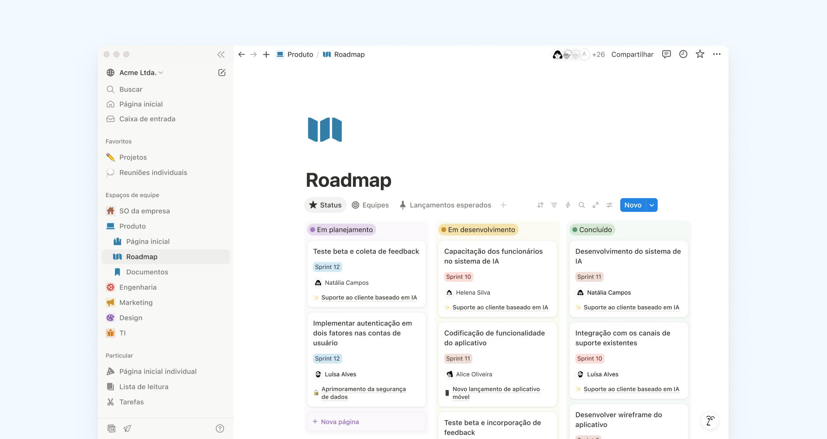
Task: Open the help question mark icon
Action: [220, 428]
